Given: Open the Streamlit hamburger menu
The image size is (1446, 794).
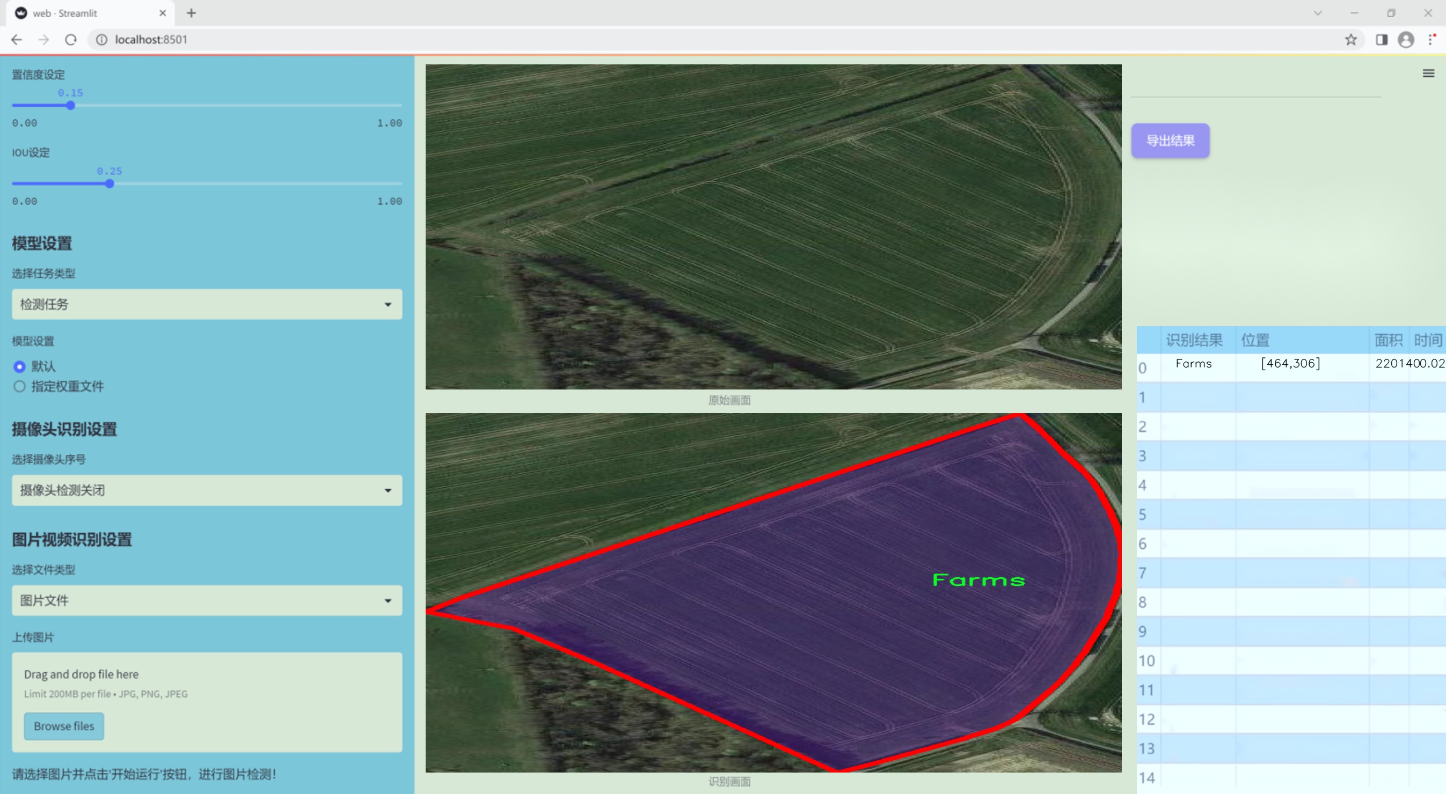Looking at the screenshot, I should point(1428,73).
